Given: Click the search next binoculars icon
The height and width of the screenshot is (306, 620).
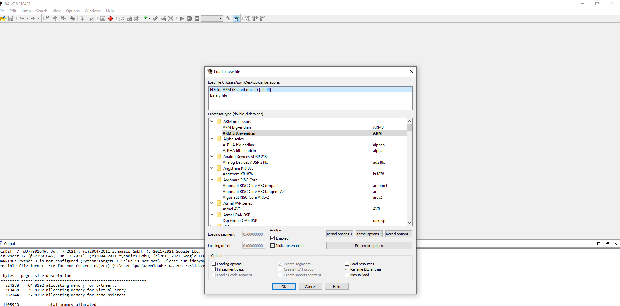Looking at the screenshot, I should point(72,18).
